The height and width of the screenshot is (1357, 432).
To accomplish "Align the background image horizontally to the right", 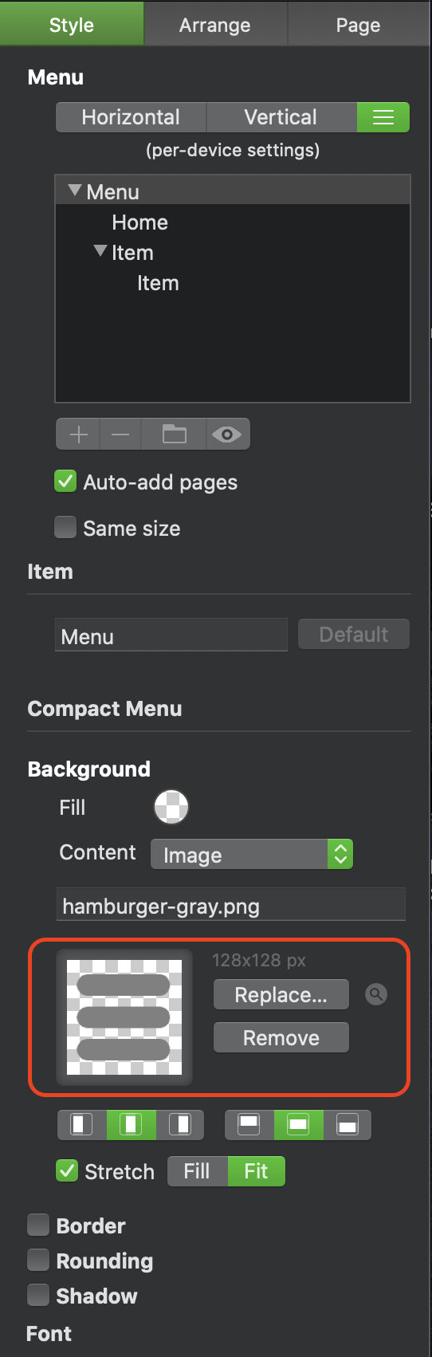I will [x=180, y=1125].
